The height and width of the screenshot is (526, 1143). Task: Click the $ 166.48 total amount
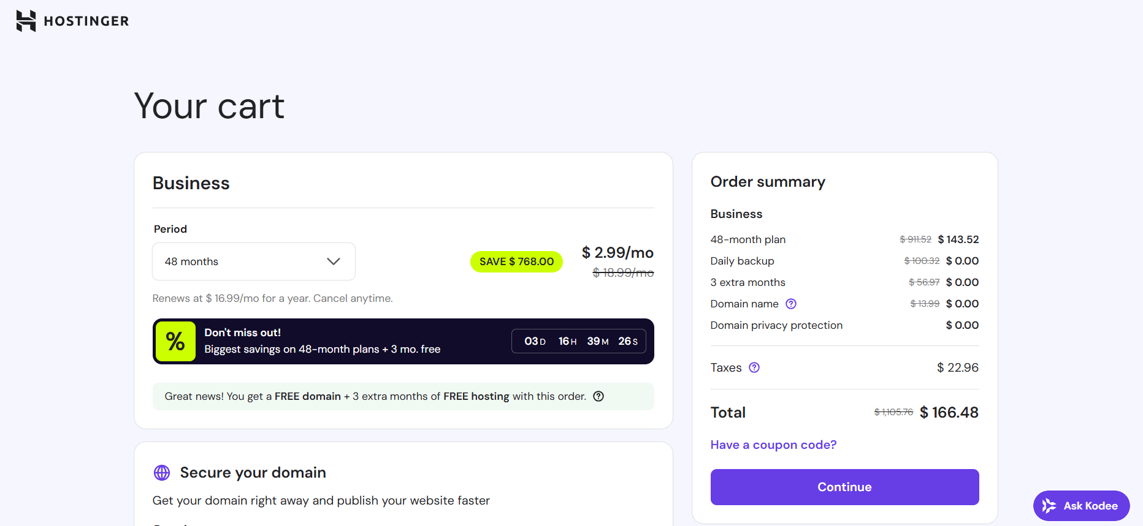[949, 412]
